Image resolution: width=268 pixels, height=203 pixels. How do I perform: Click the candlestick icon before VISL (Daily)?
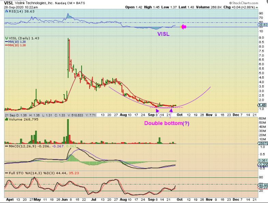pos(6,38)
